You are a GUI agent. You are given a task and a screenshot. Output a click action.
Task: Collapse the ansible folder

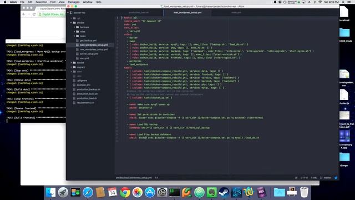click(x=71, y=23)
